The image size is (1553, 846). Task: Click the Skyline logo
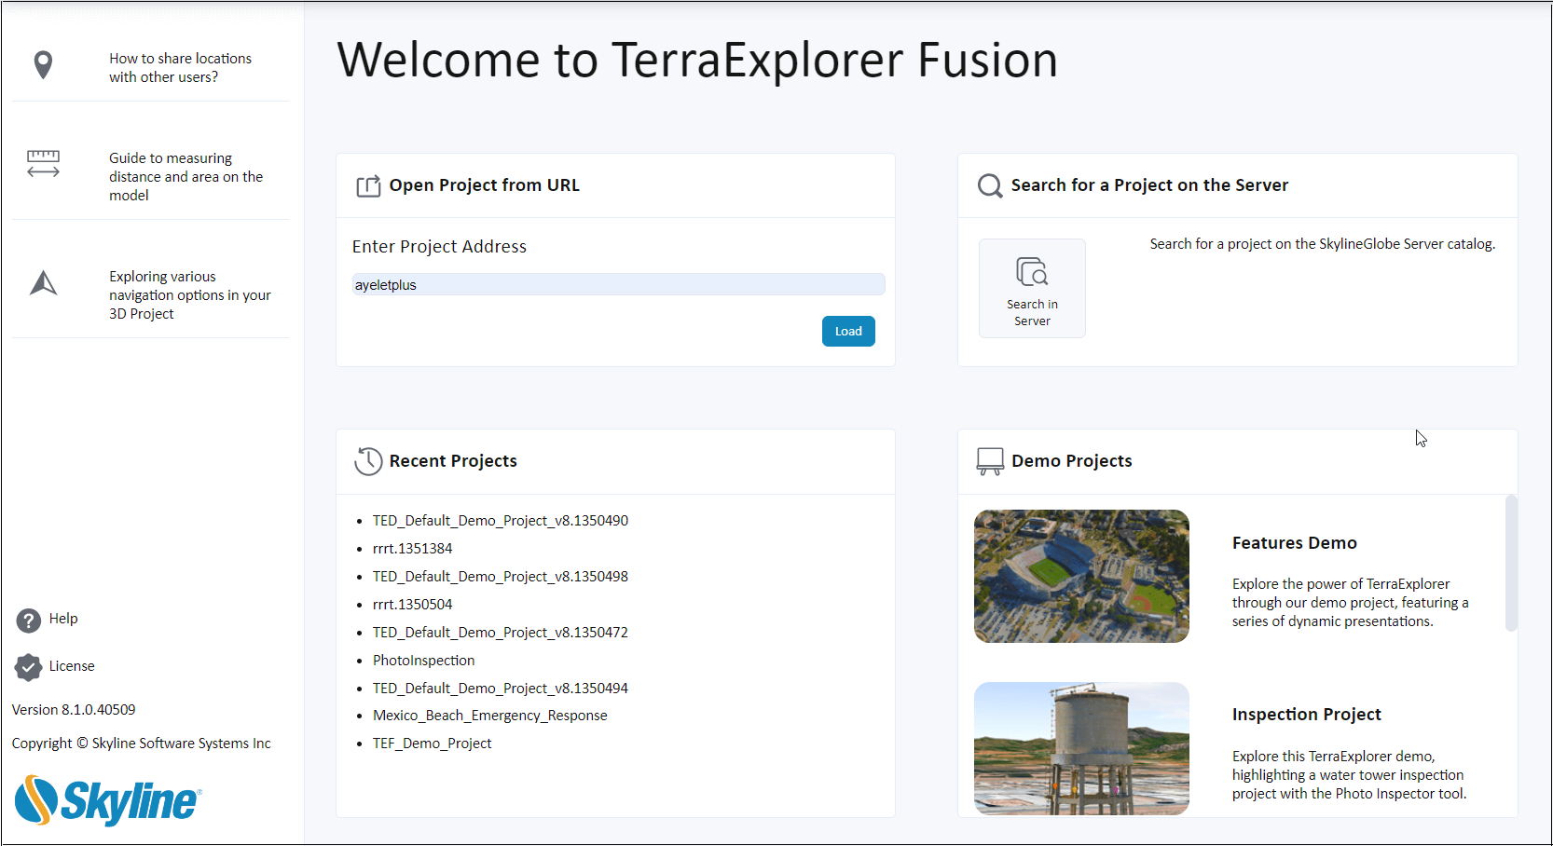pyautogui.click(x=107, y=800)
